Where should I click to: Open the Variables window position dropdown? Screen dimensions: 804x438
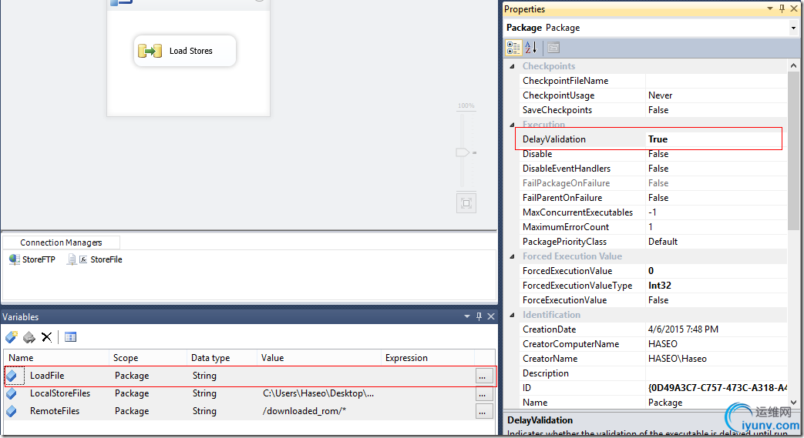pos(467,316)
